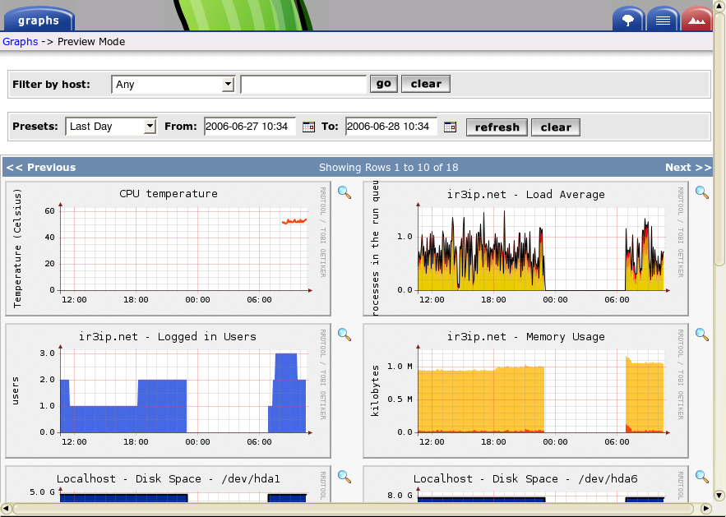Go to << Previous rows
The image size is (726, 517).
tap(41, 168)
